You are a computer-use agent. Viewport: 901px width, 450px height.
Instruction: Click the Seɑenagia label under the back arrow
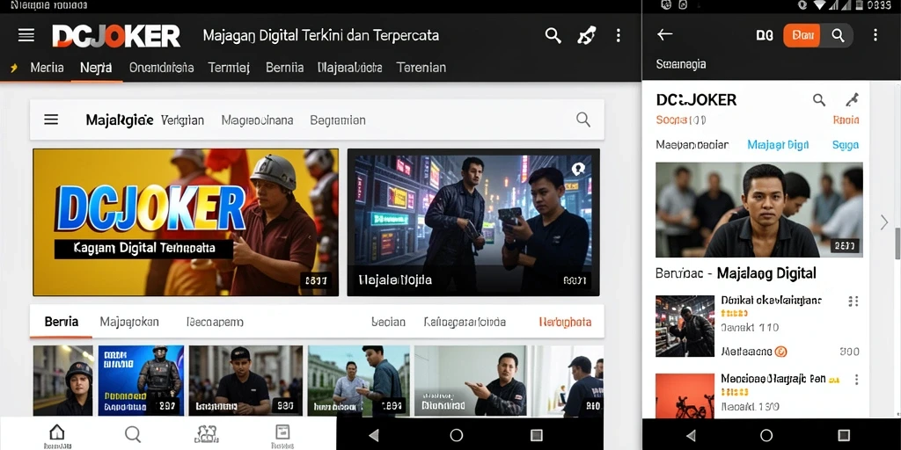coord(681,63)
